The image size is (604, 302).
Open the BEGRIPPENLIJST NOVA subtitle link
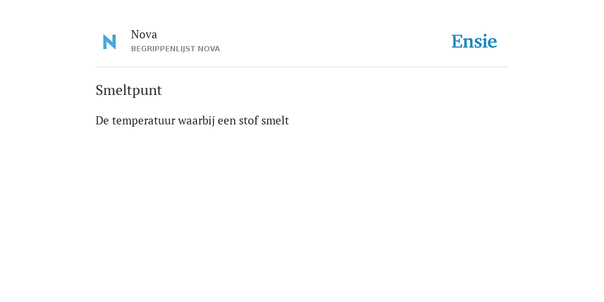175,49
